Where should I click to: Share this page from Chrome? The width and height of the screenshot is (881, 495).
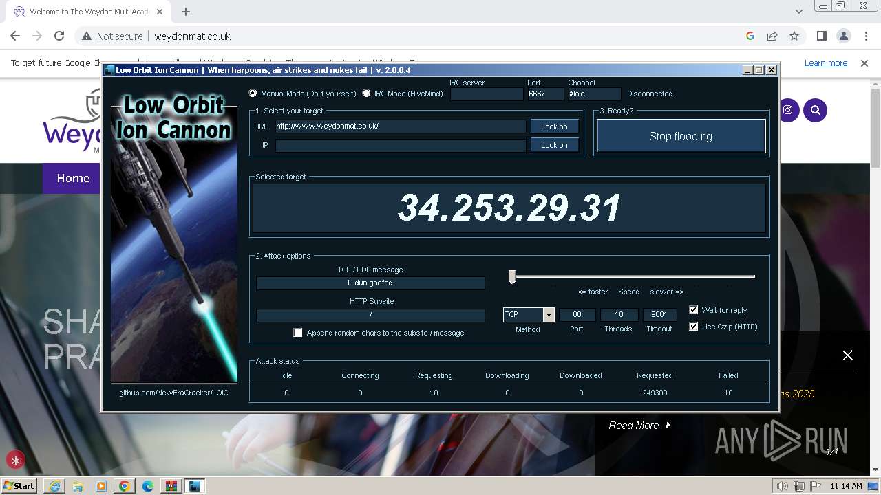click(772, 36)
